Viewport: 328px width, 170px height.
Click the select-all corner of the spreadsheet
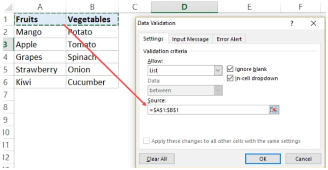[8, 7]
